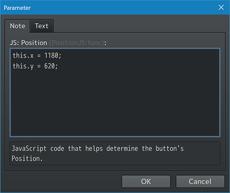Click the word "this" before .y
Image resolution: width=230 pixels, height=193 pixels.
[20, 66]
